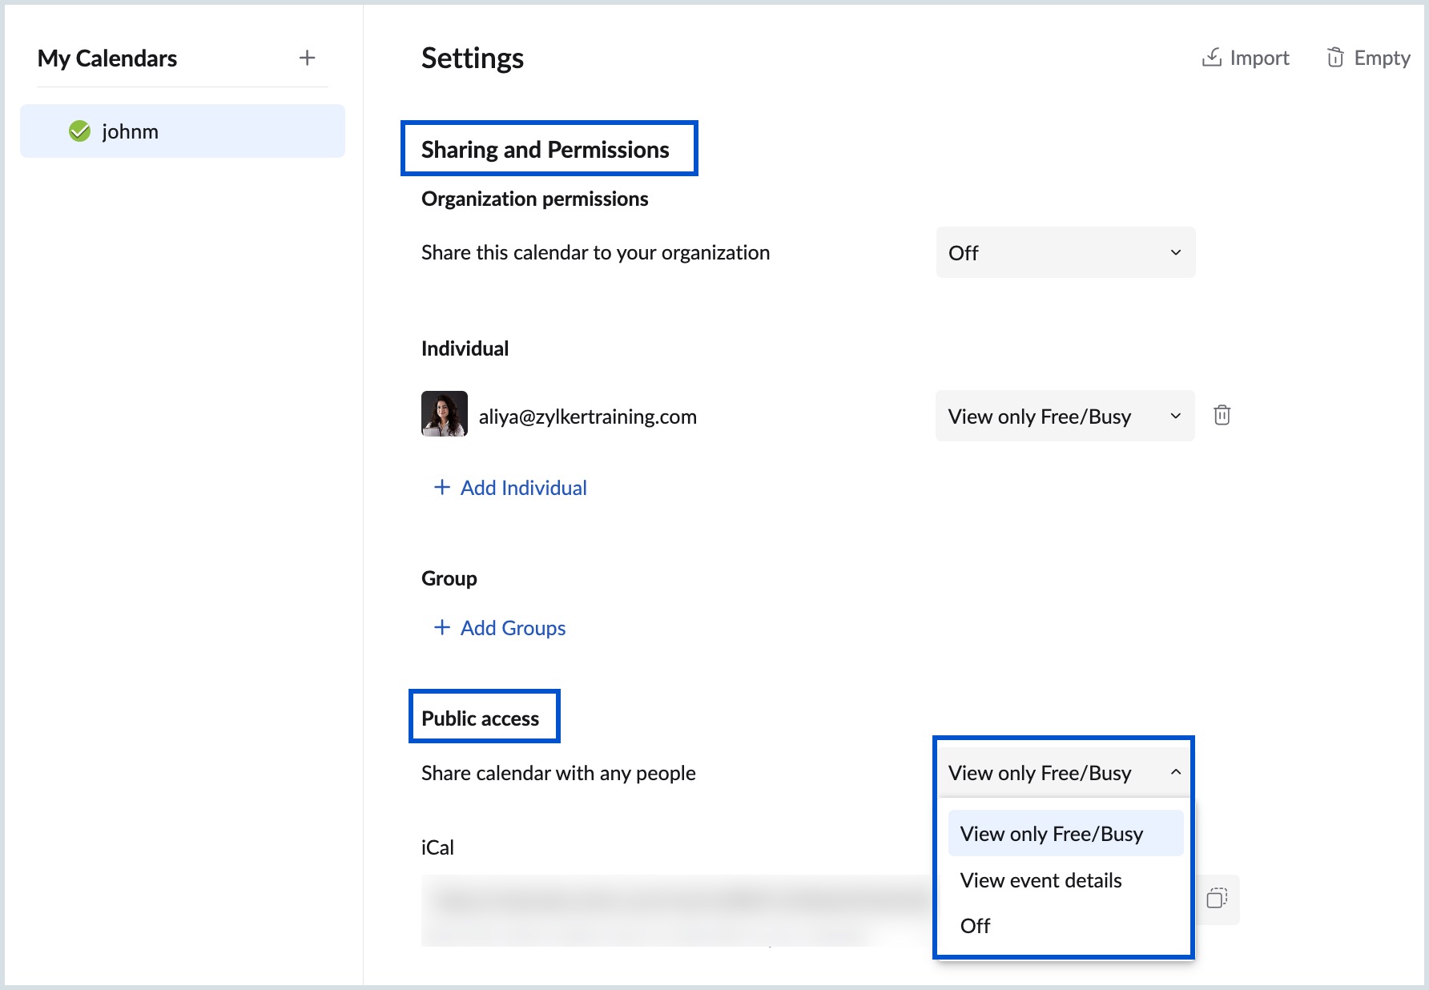Viewport: 1429px width, 990px height.
Task: Choose View event details option
Action: pyautogui.click(x=1041, y=880)
